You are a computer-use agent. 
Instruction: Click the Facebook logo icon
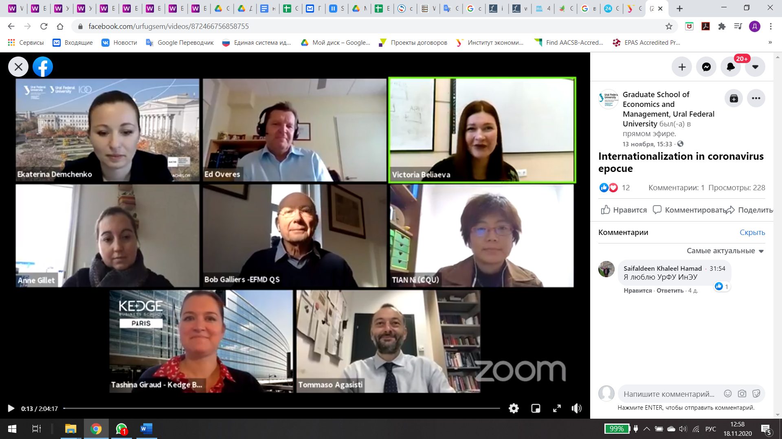click(43, 67)
